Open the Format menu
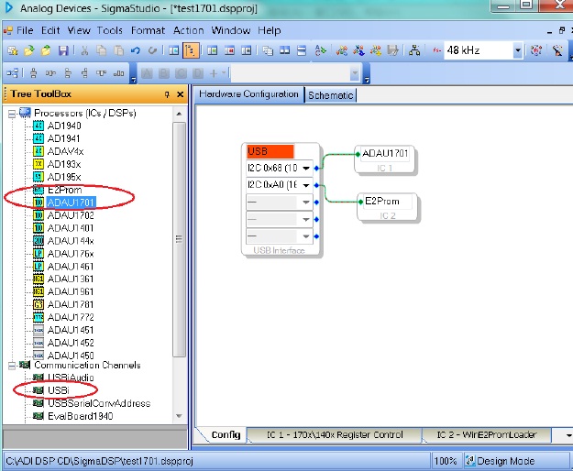 pos(148,30)
